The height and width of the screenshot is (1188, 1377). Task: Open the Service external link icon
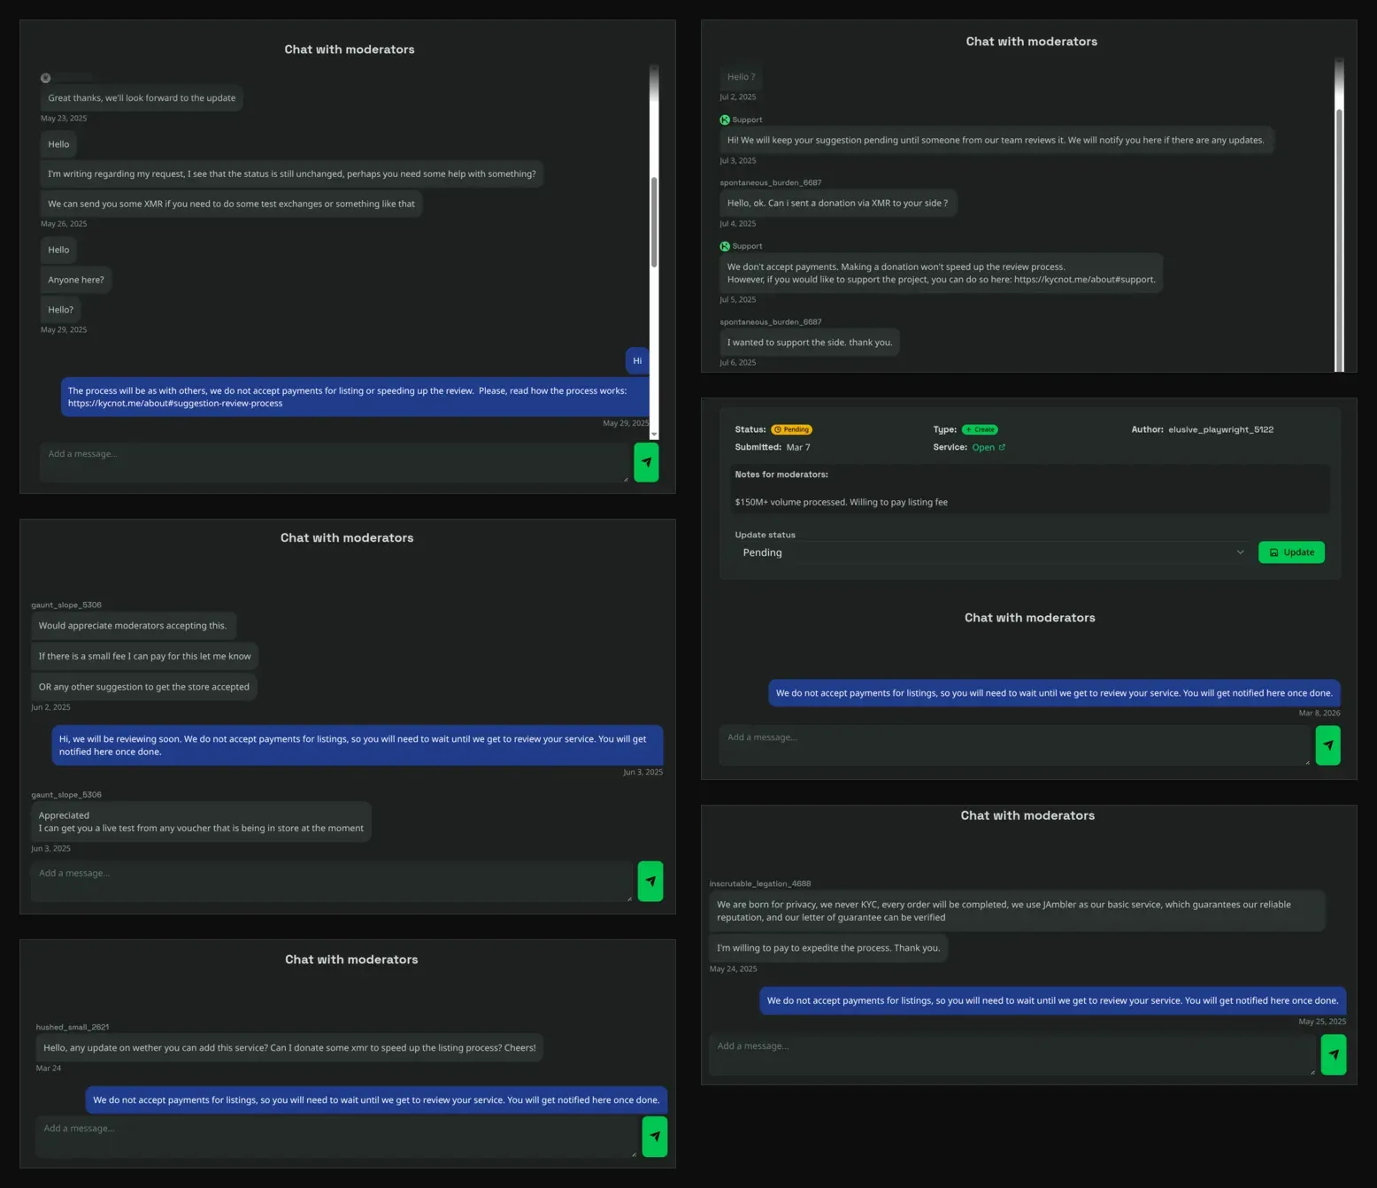[1002, 447]
